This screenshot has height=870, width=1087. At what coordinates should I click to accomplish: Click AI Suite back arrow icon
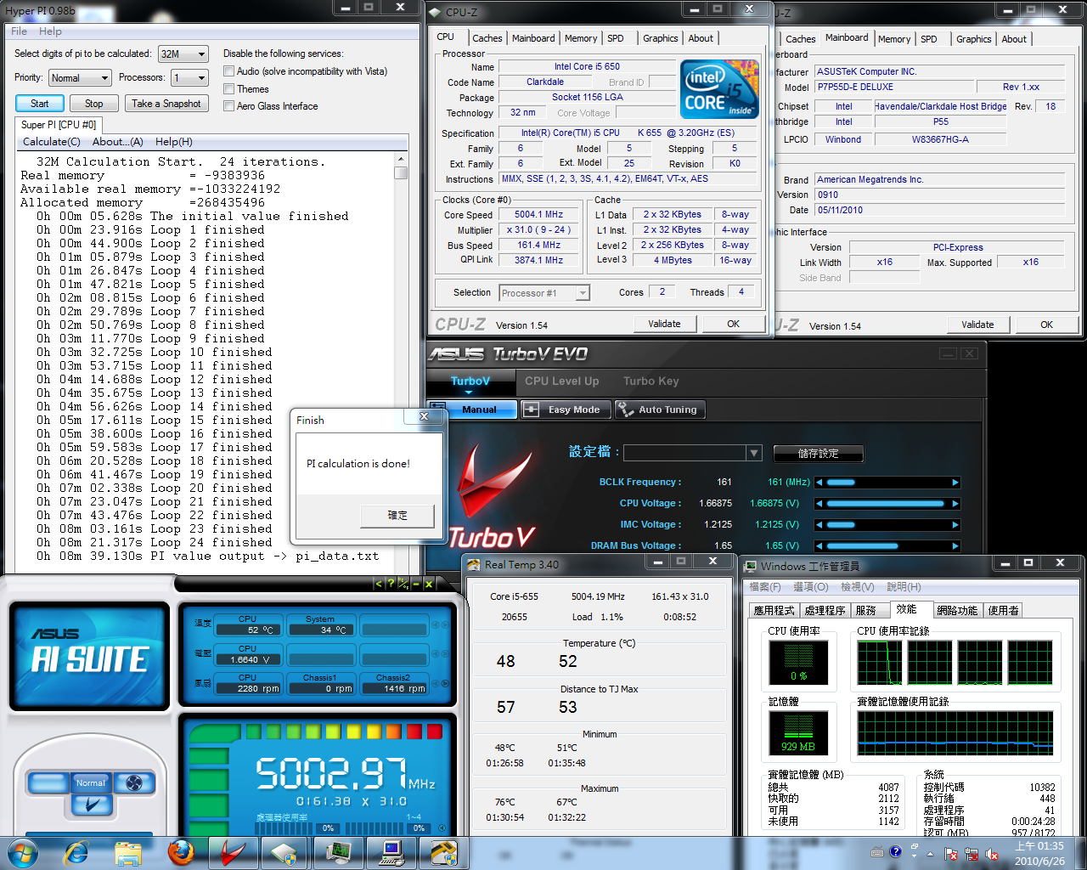(x=379, y=584)
